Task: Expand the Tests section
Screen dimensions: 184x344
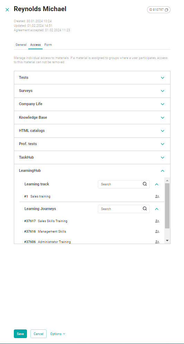Action: (92, 78)
